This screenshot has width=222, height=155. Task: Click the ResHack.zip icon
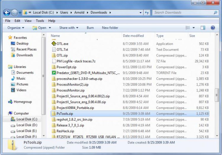click(x=54, y=131)
